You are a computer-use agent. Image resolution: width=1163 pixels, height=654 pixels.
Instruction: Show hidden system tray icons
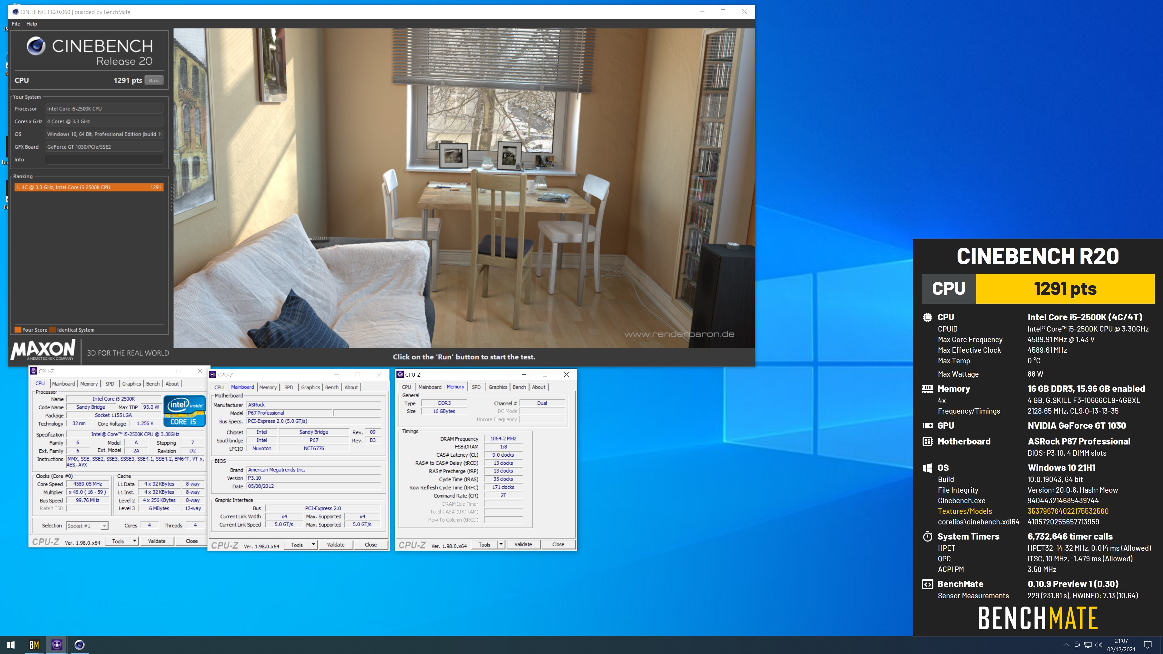(x=1066, y=645)
